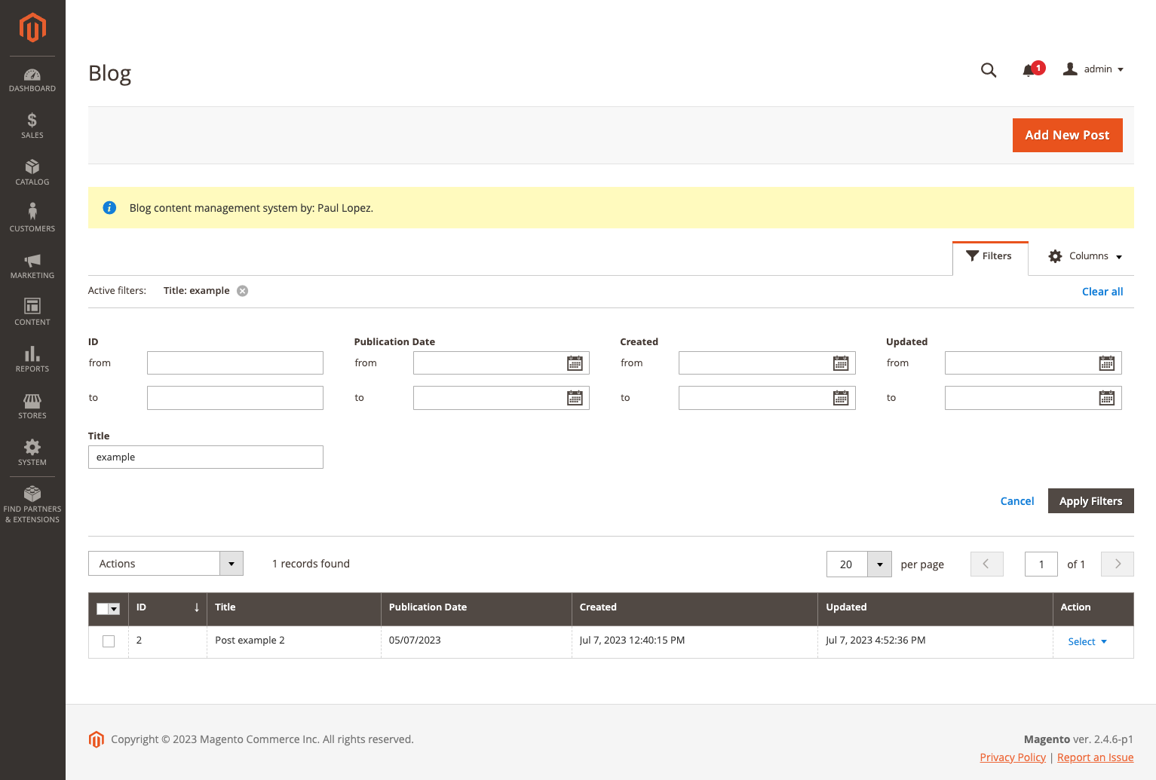Open calendar picker for Updated to field
This screenshot has width=1156, height=780.
click(x=1106, y=398)
